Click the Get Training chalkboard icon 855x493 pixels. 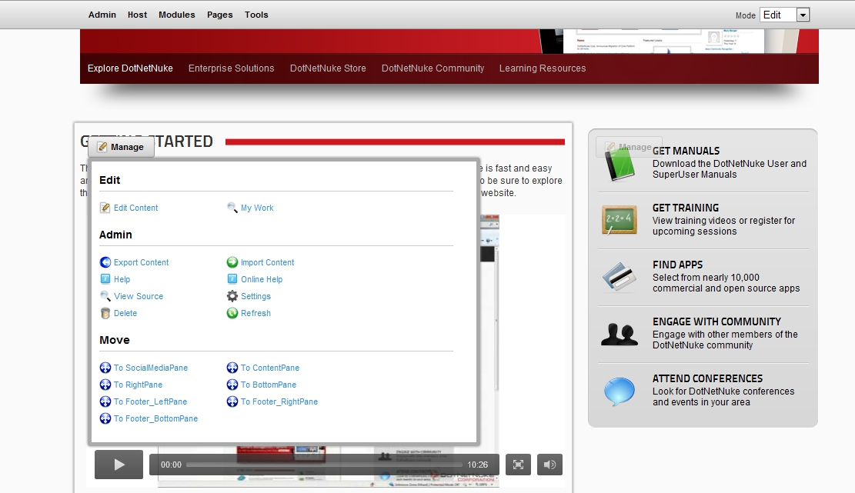[620, 219]
